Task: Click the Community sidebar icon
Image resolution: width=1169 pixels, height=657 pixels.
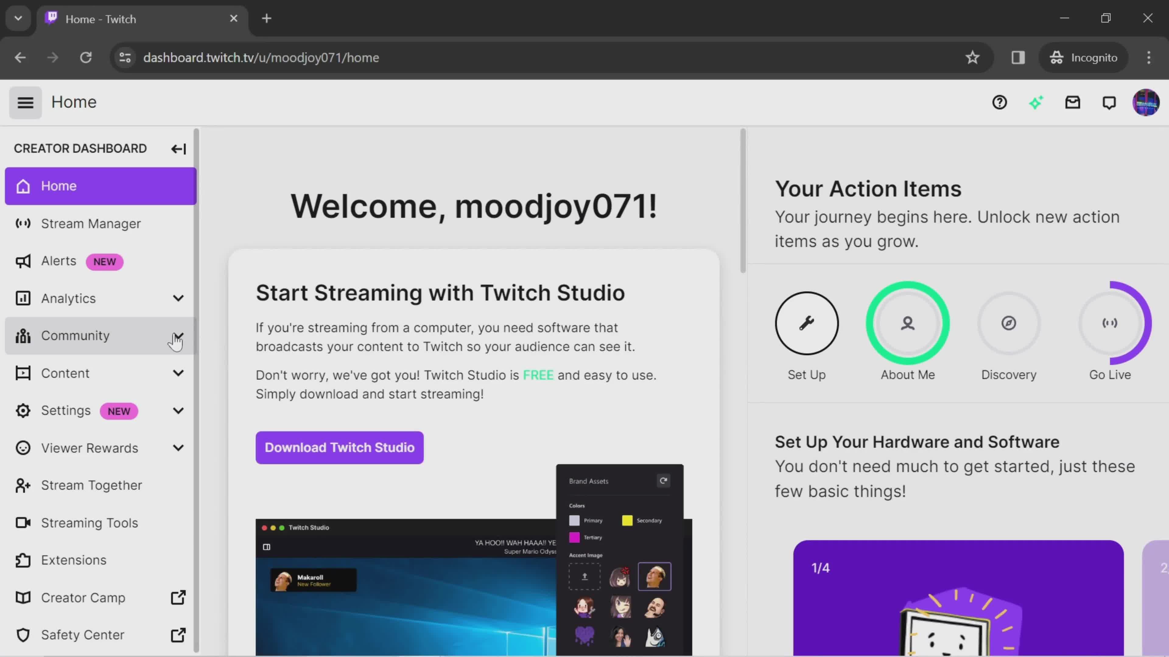Action: [22, 335]
